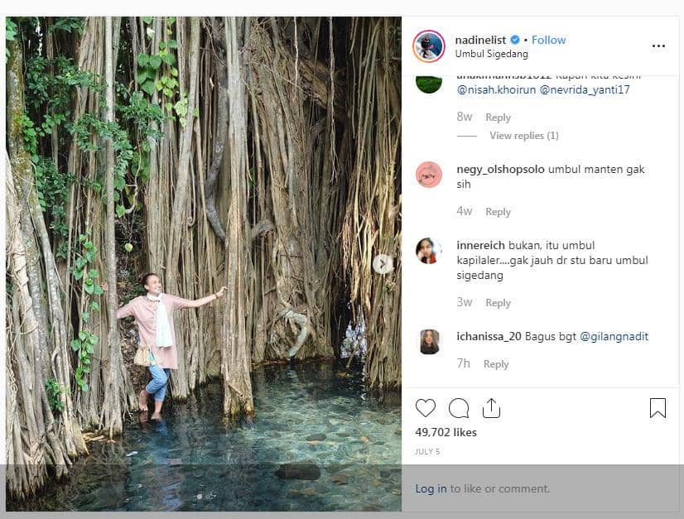This screenshot has height=519, width=684.
Task: Open the @gilangnadit mention
Action: point(614,337)
